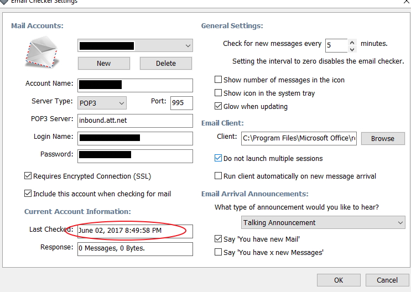Enable Show number of messages in icon
This screenshot has height=292, width=411.
(218, 80)
